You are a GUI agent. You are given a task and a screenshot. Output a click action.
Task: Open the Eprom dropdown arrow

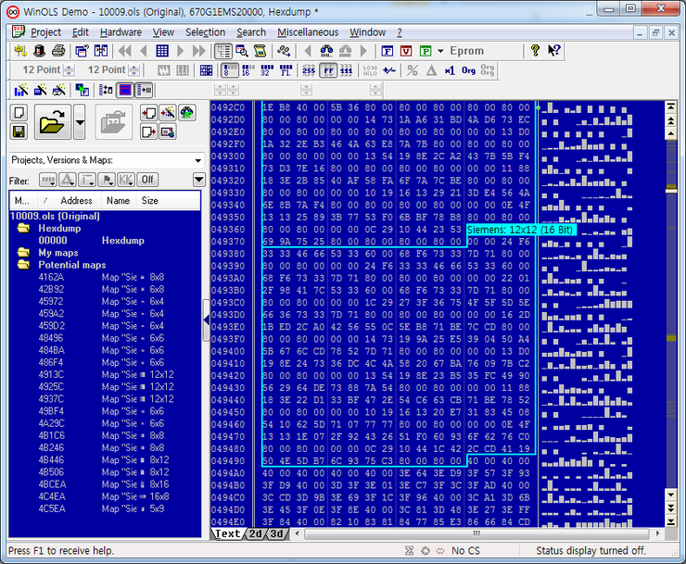(x=440, y=51)
